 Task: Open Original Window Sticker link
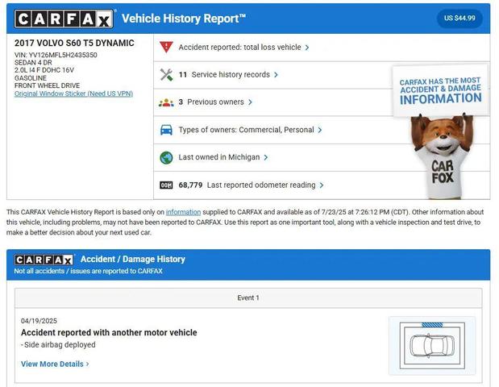pos(73,94)
